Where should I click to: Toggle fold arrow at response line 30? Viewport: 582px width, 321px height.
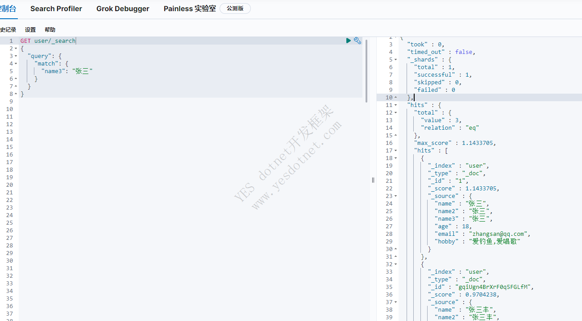[x=395, y=249]
